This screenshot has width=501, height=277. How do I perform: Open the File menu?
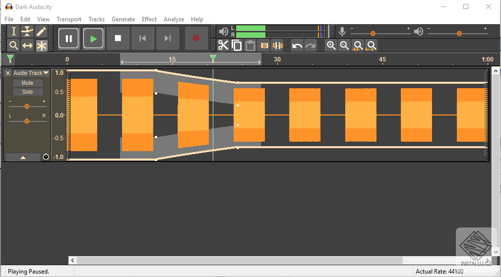coord(9,19)
